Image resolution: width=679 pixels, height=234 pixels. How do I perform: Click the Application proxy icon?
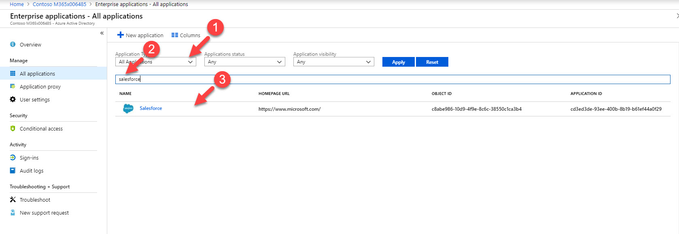point(13,86)
